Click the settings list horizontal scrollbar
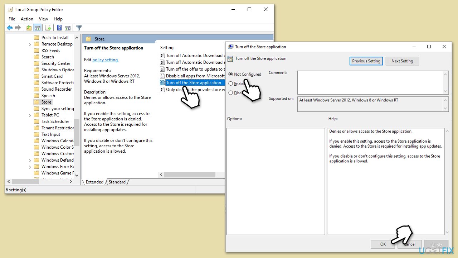This screenshot has height=258, width=458. (x=190, y=175)
